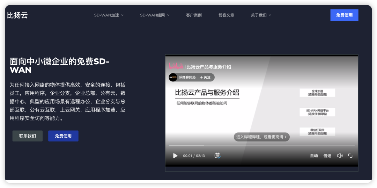Open the 倍速 playback speed option
Viewport: 377px width, 188px height.
[x=327, y=156]
